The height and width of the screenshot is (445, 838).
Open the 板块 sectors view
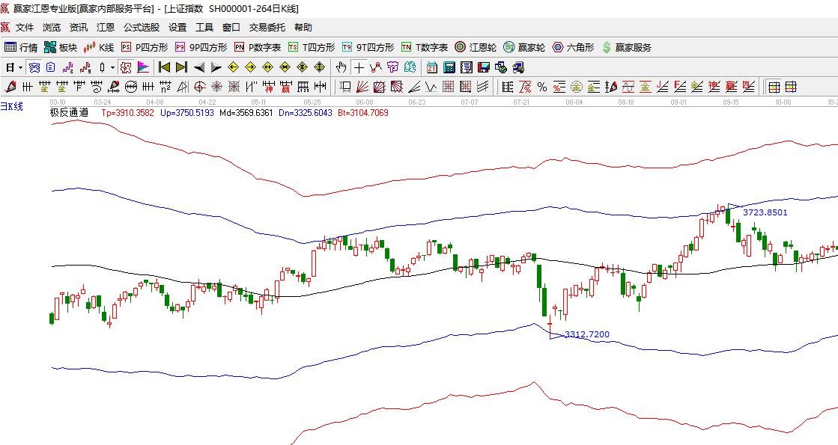click(61, 47)
